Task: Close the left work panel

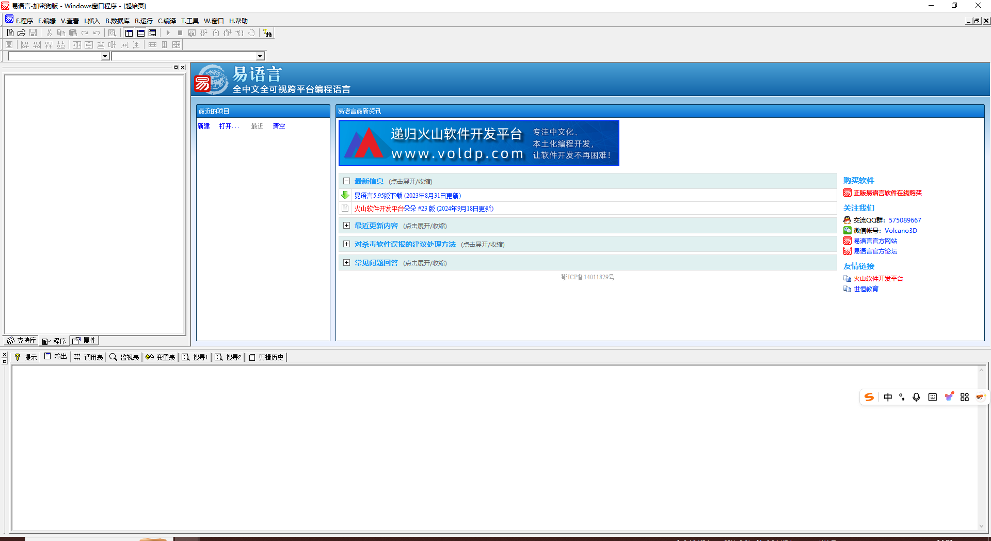Action: coord(183,68)
